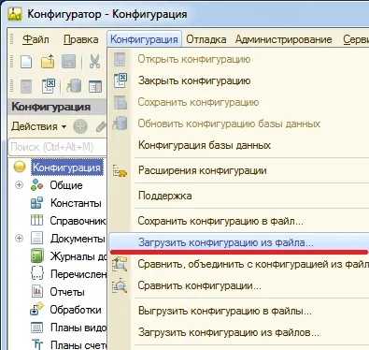Image resolution: width=369 pixels, height=350 pixels.
Task: Expand the Документы tree node
Action: [x=20, y=239]
